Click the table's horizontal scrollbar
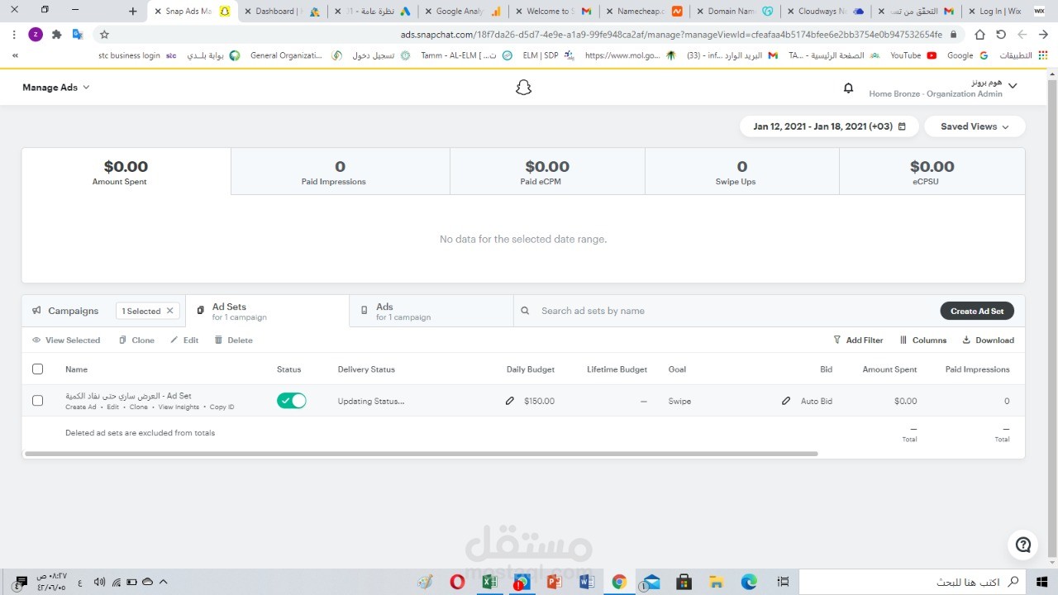 421,454
